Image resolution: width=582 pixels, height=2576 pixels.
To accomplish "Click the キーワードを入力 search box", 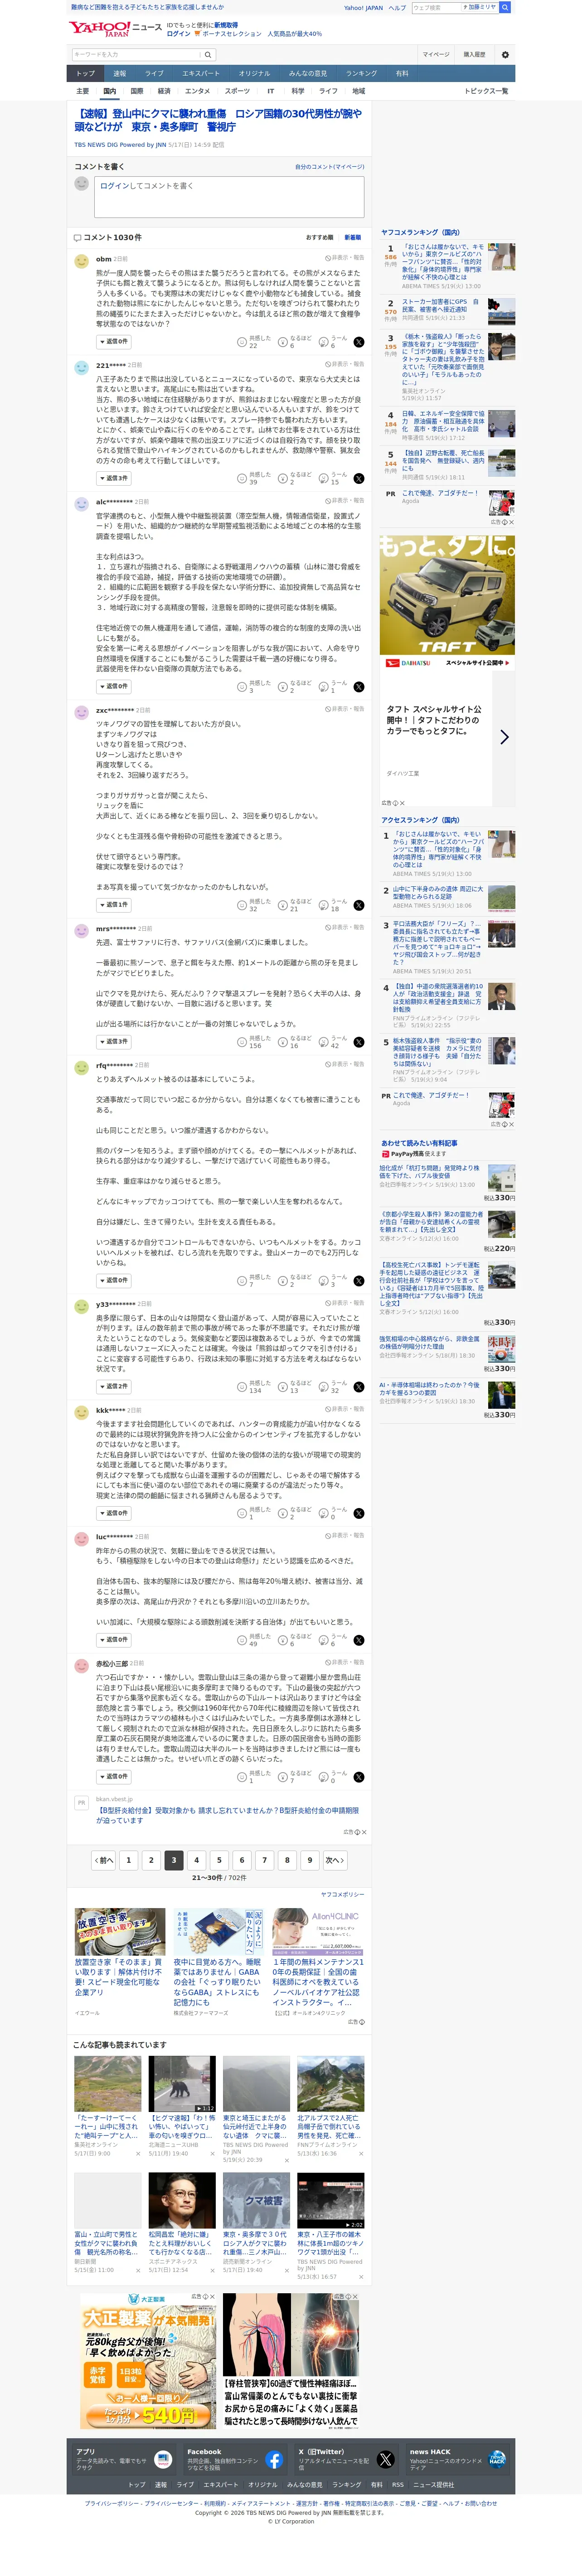I will 135,55.
